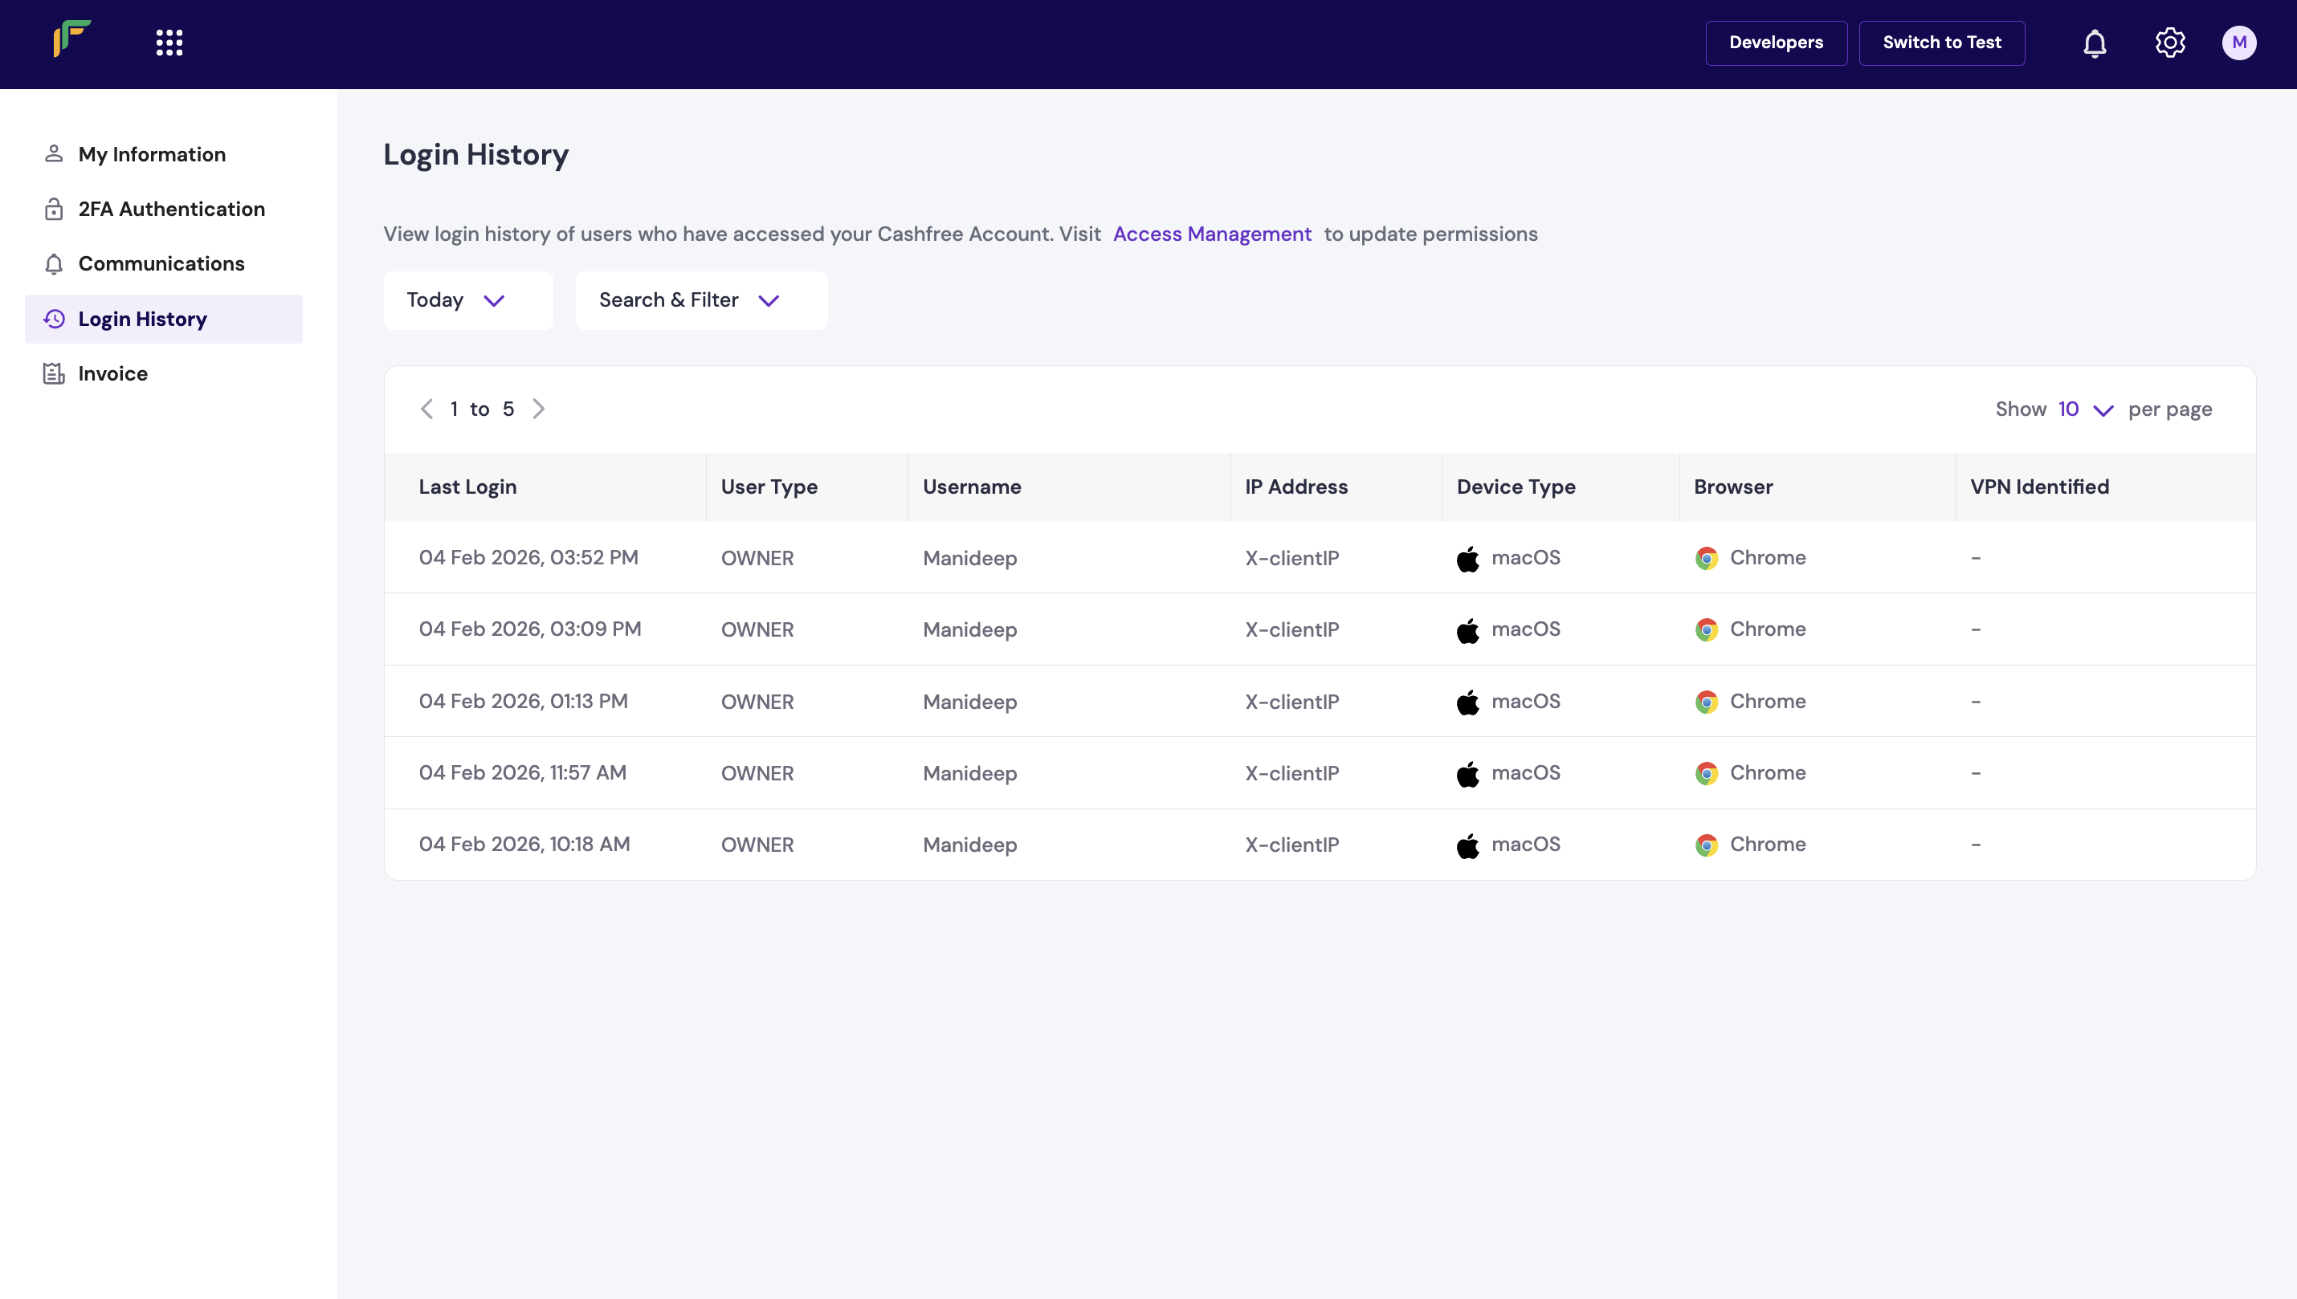The height and width of the screenshot is (1299, 2297).
Task: Open the apps grid menu
Action: point(169,42)
